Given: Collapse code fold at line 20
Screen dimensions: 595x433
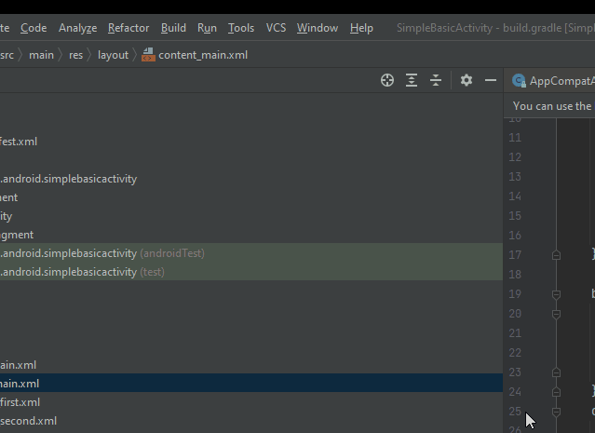Looking at the screenshot, I should point(556,314).
